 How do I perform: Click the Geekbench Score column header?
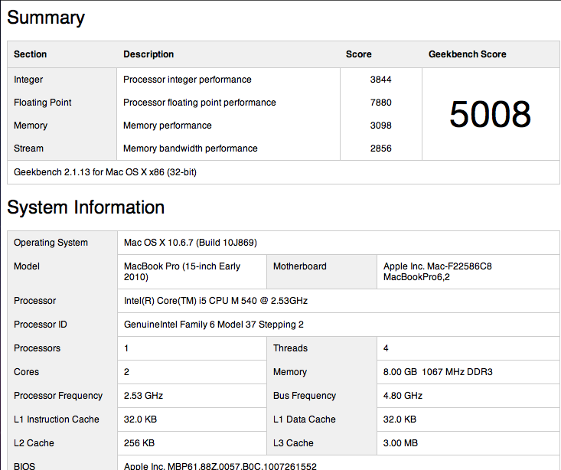point(468,54)
